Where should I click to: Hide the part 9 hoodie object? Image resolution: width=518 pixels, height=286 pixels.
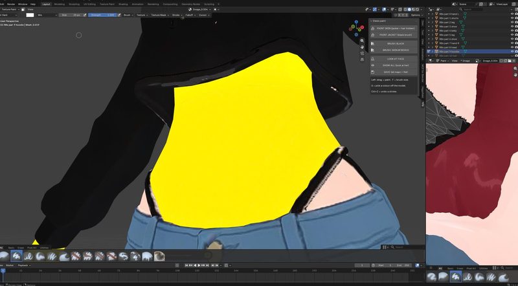tap(512, 52)
